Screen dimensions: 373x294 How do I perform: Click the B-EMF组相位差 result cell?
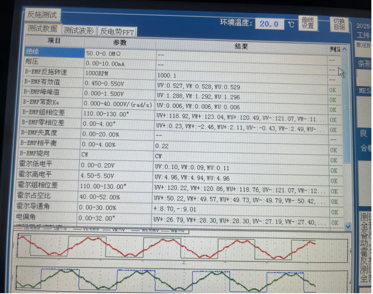[x=241, y=116]
